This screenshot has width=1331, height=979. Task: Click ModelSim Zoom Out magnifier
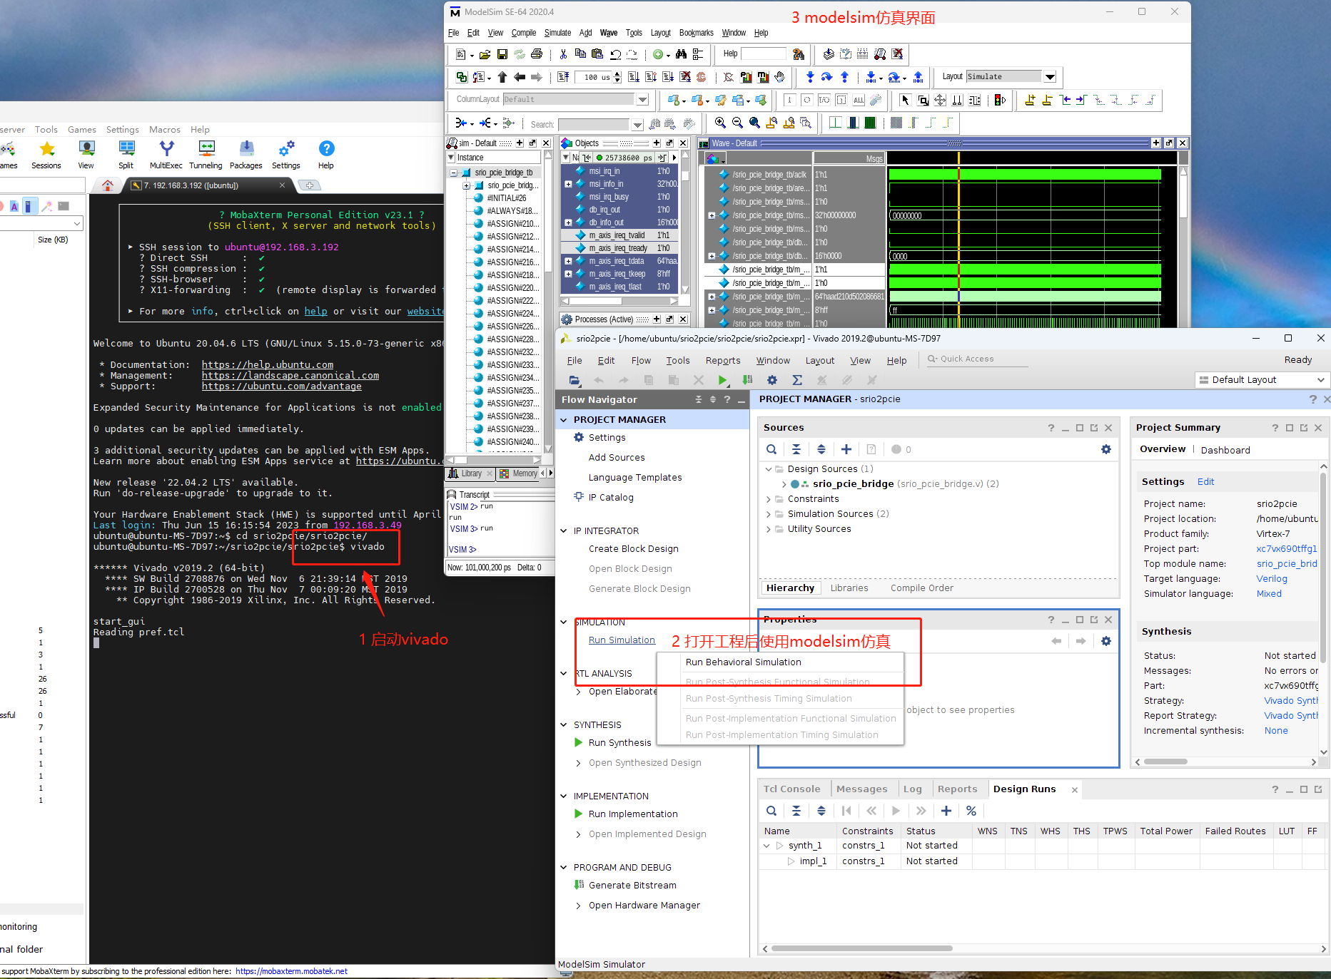(737, 123)
